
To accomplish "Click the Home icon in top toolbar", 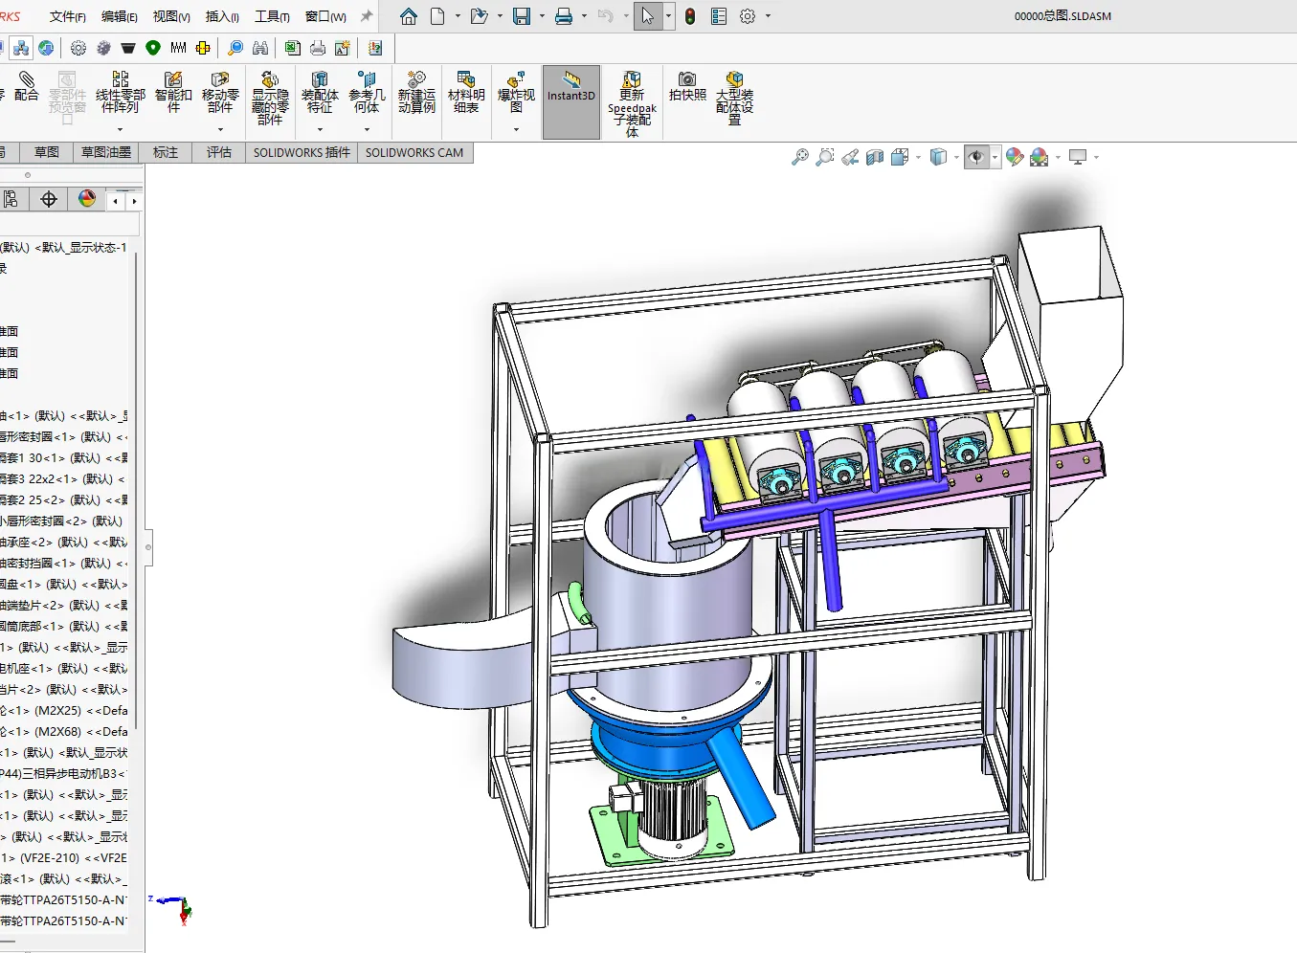I will (409, 16).
